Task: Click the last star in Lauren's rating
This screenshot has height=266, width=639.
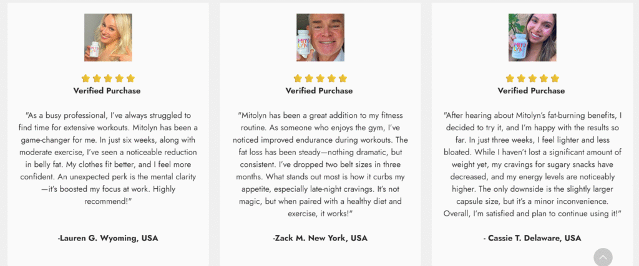Action: (130, 78)
